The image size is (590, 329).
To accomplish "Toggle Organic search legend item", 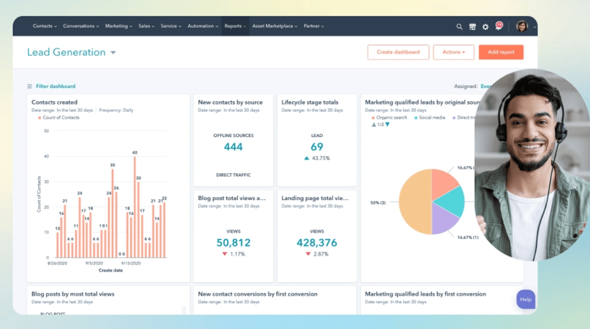I will 390,118.
